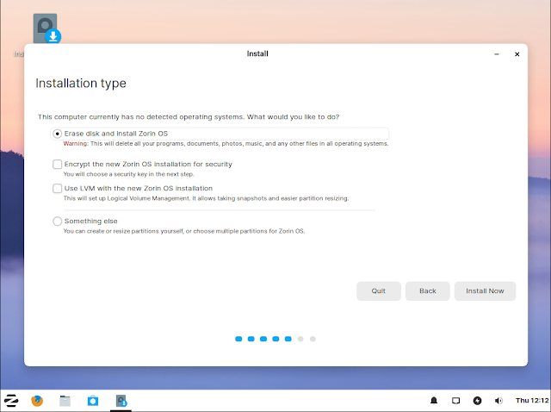Click the installer icon in taskbar
The image size is (551, 412).
121,401
